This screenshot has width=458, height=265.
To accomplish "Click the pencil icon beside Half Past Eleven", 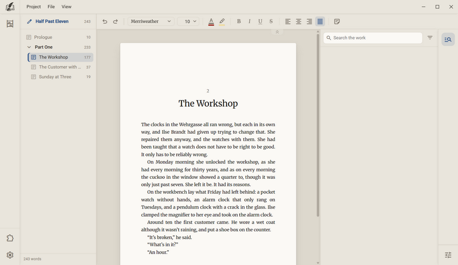I will (x=29, y=21).
